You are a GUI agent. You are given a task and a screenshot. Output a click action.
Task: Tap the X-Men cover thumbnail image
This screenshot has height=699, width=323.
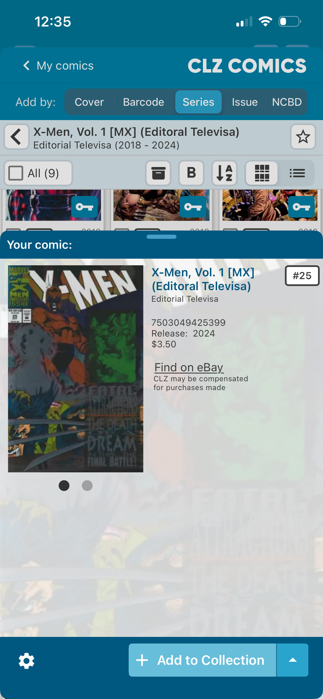pyautogui.click(x=76, y=369)
